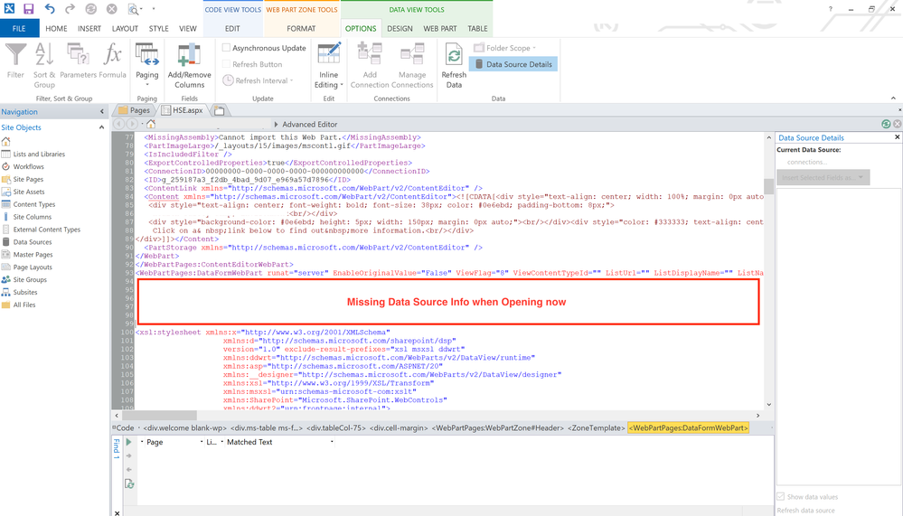This screenshot has height=516, width=903.
Task: Switch to the LAYOUT ribbon tab
Action: 125,28
